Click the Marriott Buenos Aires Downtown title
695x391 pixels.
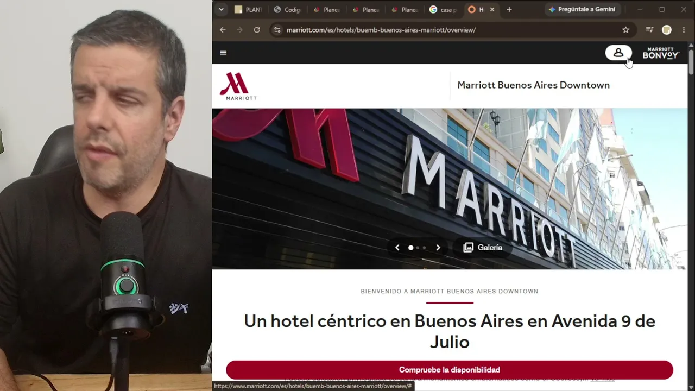pos(533,85)
